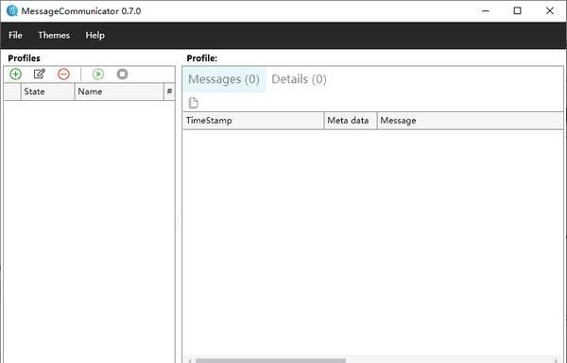Add a new profile with green plus icon

point(15,74)
